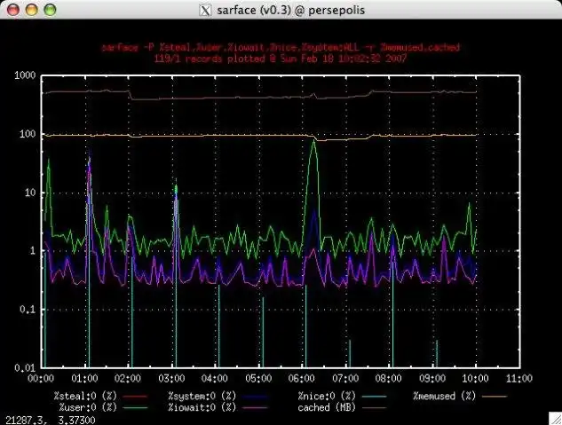Click the 1000 label on the y-axis

25,75
